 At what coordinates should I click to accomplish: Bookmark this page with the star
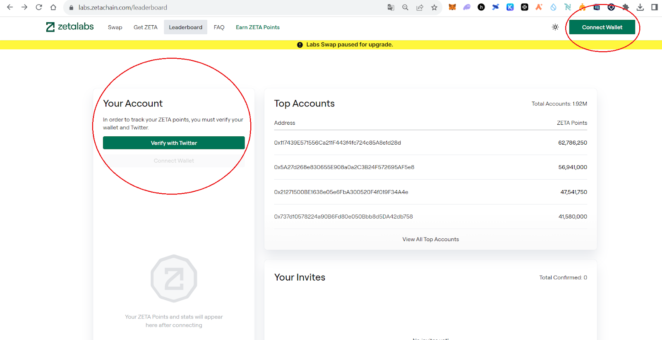[434, 7]
